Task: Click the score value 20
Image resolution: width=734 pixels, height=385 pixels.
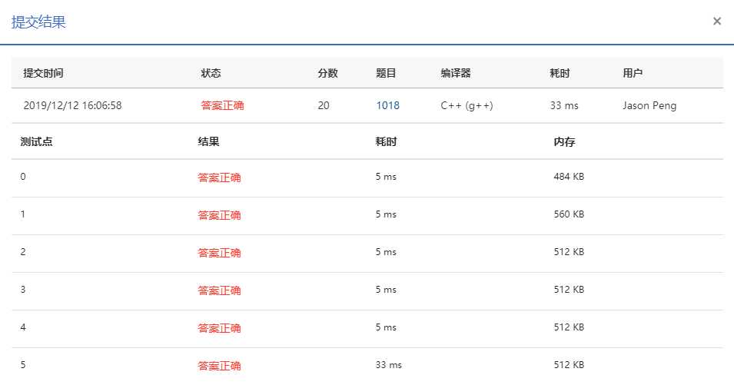Action: tap(324, 105)
